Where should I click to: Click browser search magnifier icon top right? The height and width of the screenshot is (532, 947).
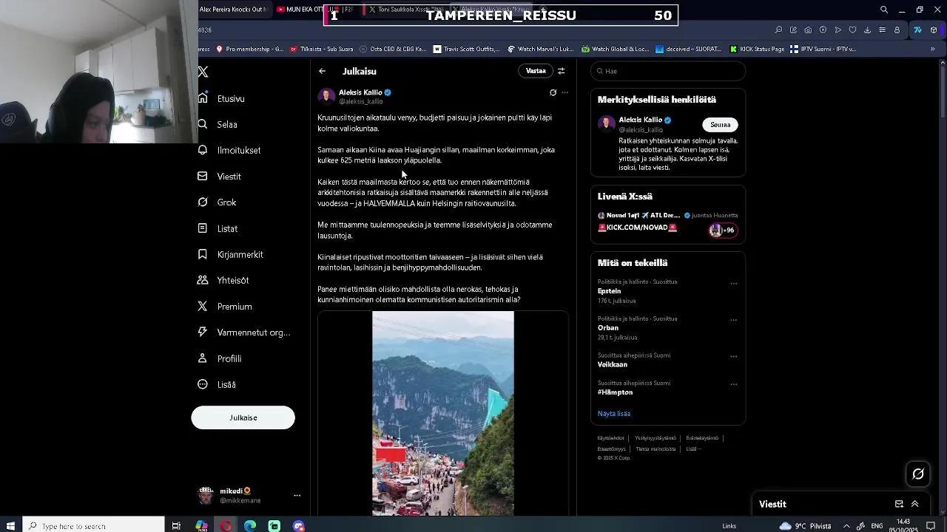[x=884, y=10]
